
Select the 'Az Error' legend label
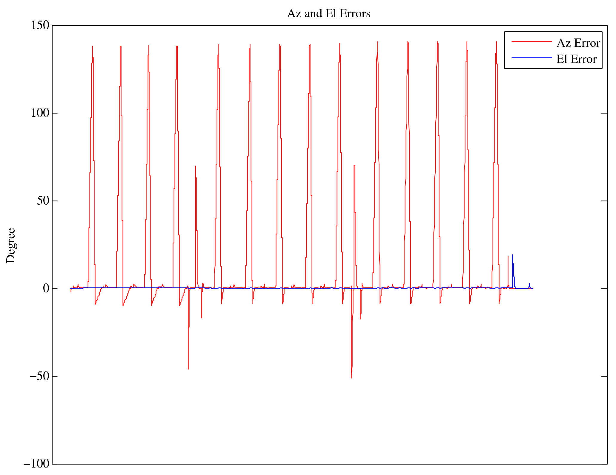pyautogui.click(x=578, y=43)
